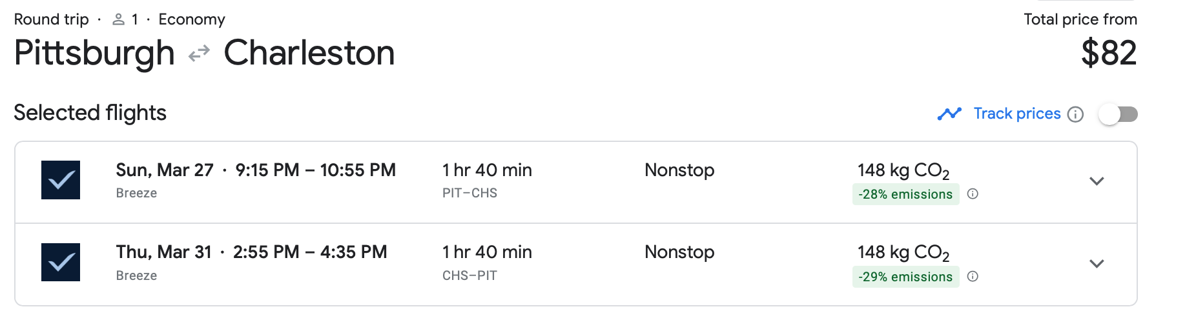1196x329 pixels.
Task: Select the Pittsburgh origin heading
Action: pyautogui.click(x=94, y=53)
